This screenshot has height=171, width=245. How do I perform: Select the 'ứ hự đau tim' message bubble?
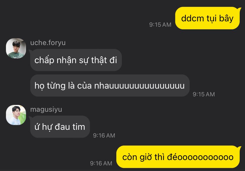(60, 127)
